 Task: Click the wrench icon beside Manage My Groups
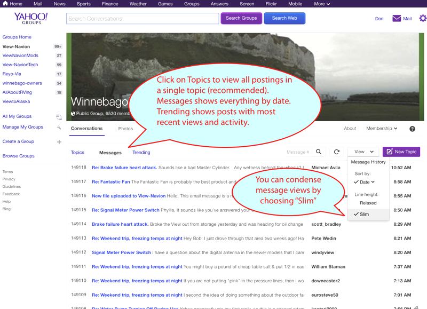click(59, 128)
